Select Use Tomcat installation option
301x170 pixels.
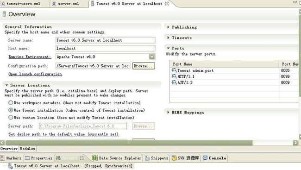[x=11, y=110]
